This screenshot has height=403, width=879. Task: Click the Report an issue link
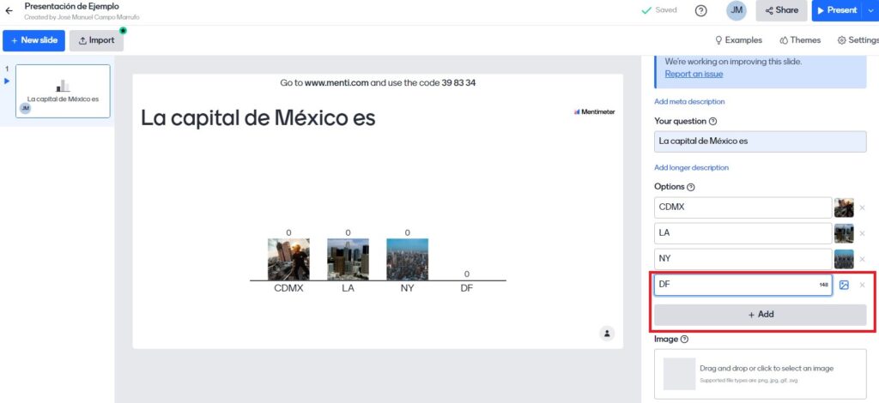[694, 75]
